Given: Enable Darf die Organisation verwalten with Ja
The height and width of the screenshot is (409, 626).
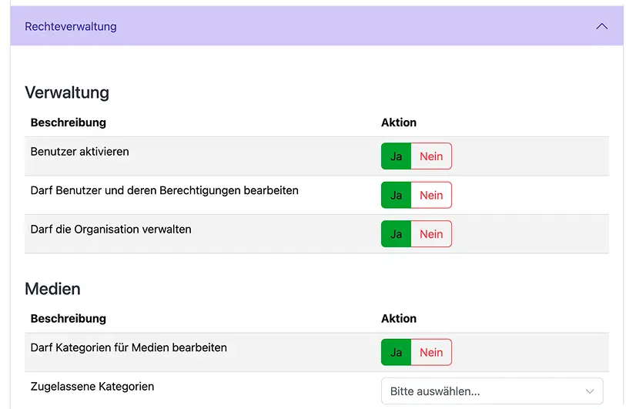Looking at the screenshot, I should click(396, 234).
